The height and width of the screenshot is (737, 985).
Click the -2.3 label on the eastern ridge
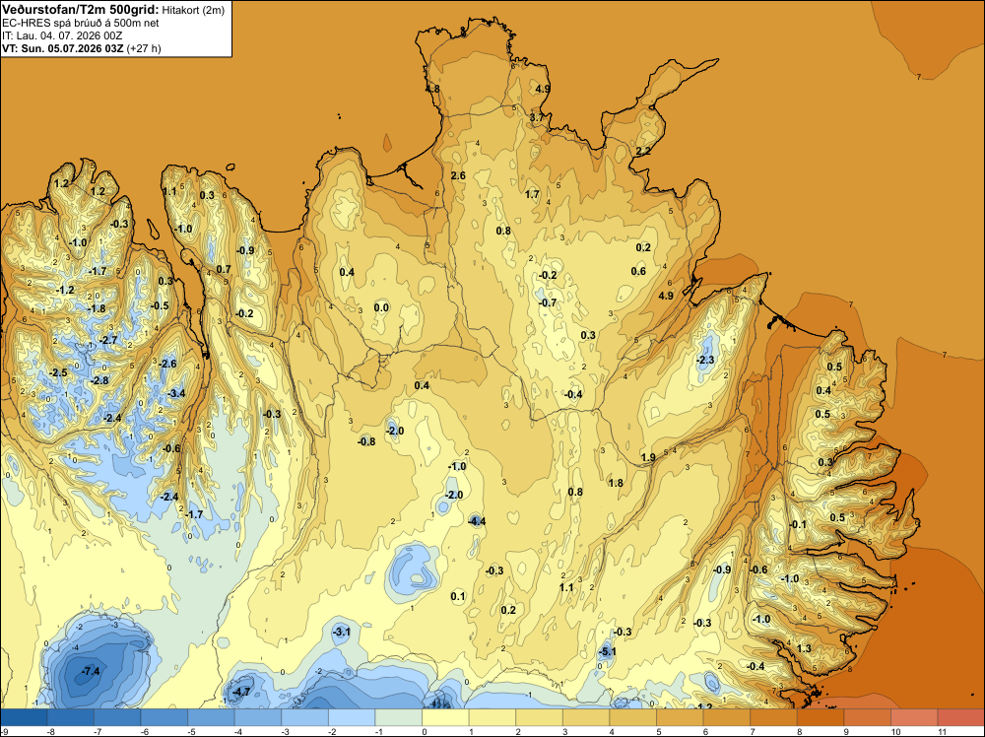tap(705, 360)
